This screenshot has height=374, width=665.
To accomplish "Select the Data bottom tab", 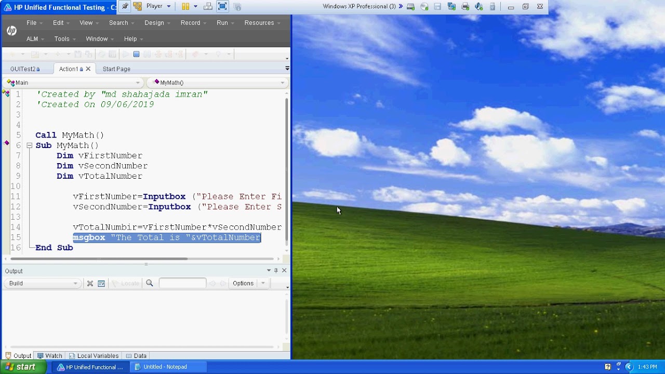I will tap(136, 356).
